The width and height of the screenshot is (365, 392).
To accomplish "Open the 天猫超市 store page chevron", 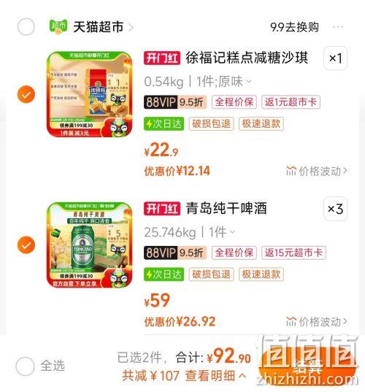I will (x=131, y=27).
